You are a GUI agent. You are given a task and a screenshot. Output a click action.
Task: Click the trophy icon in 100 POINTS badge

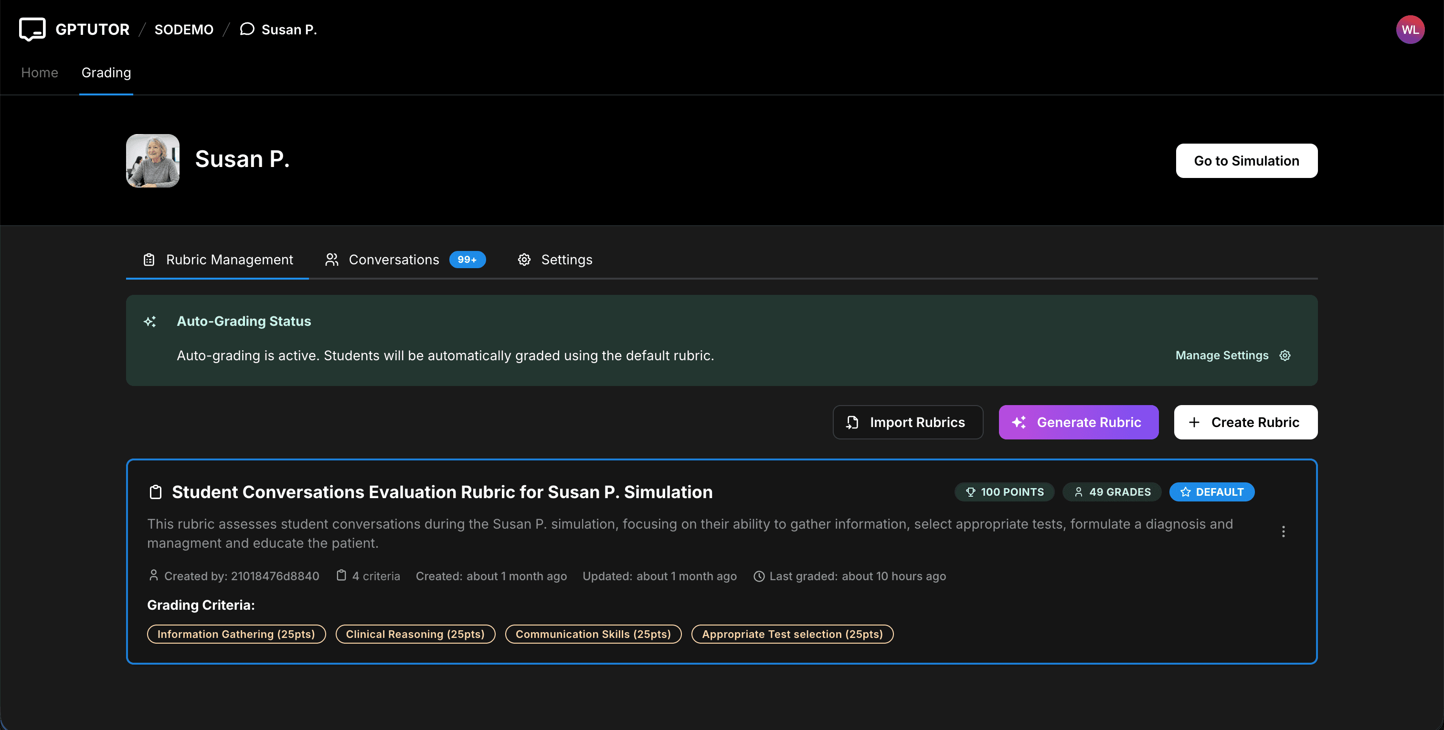click(x=970, y=492)
